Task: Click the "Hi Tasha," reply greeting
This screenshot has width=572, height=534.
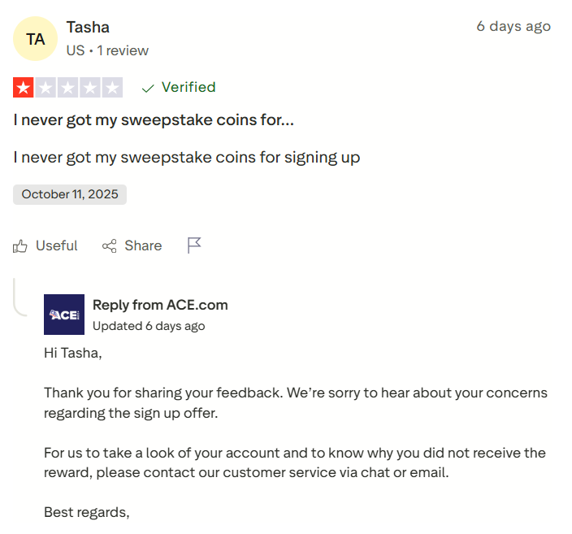Action: 73,354
